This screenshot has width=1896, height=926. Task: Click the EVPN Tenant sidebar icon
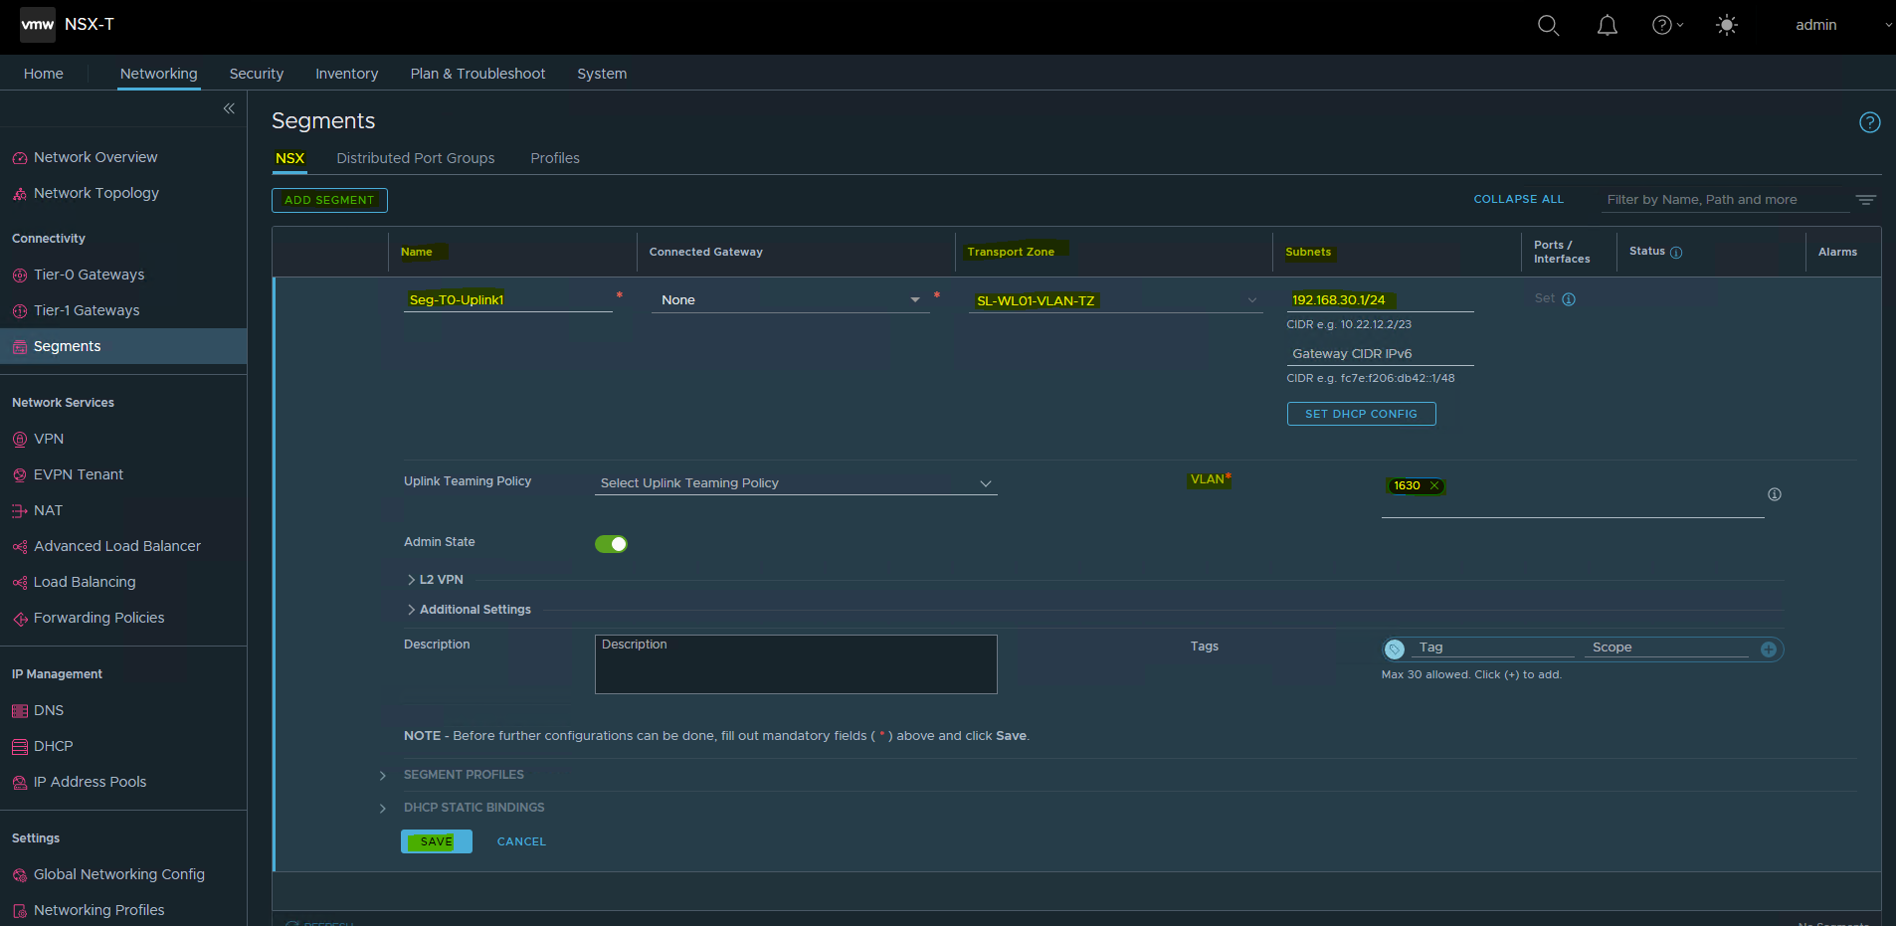(x=20, y=475)
